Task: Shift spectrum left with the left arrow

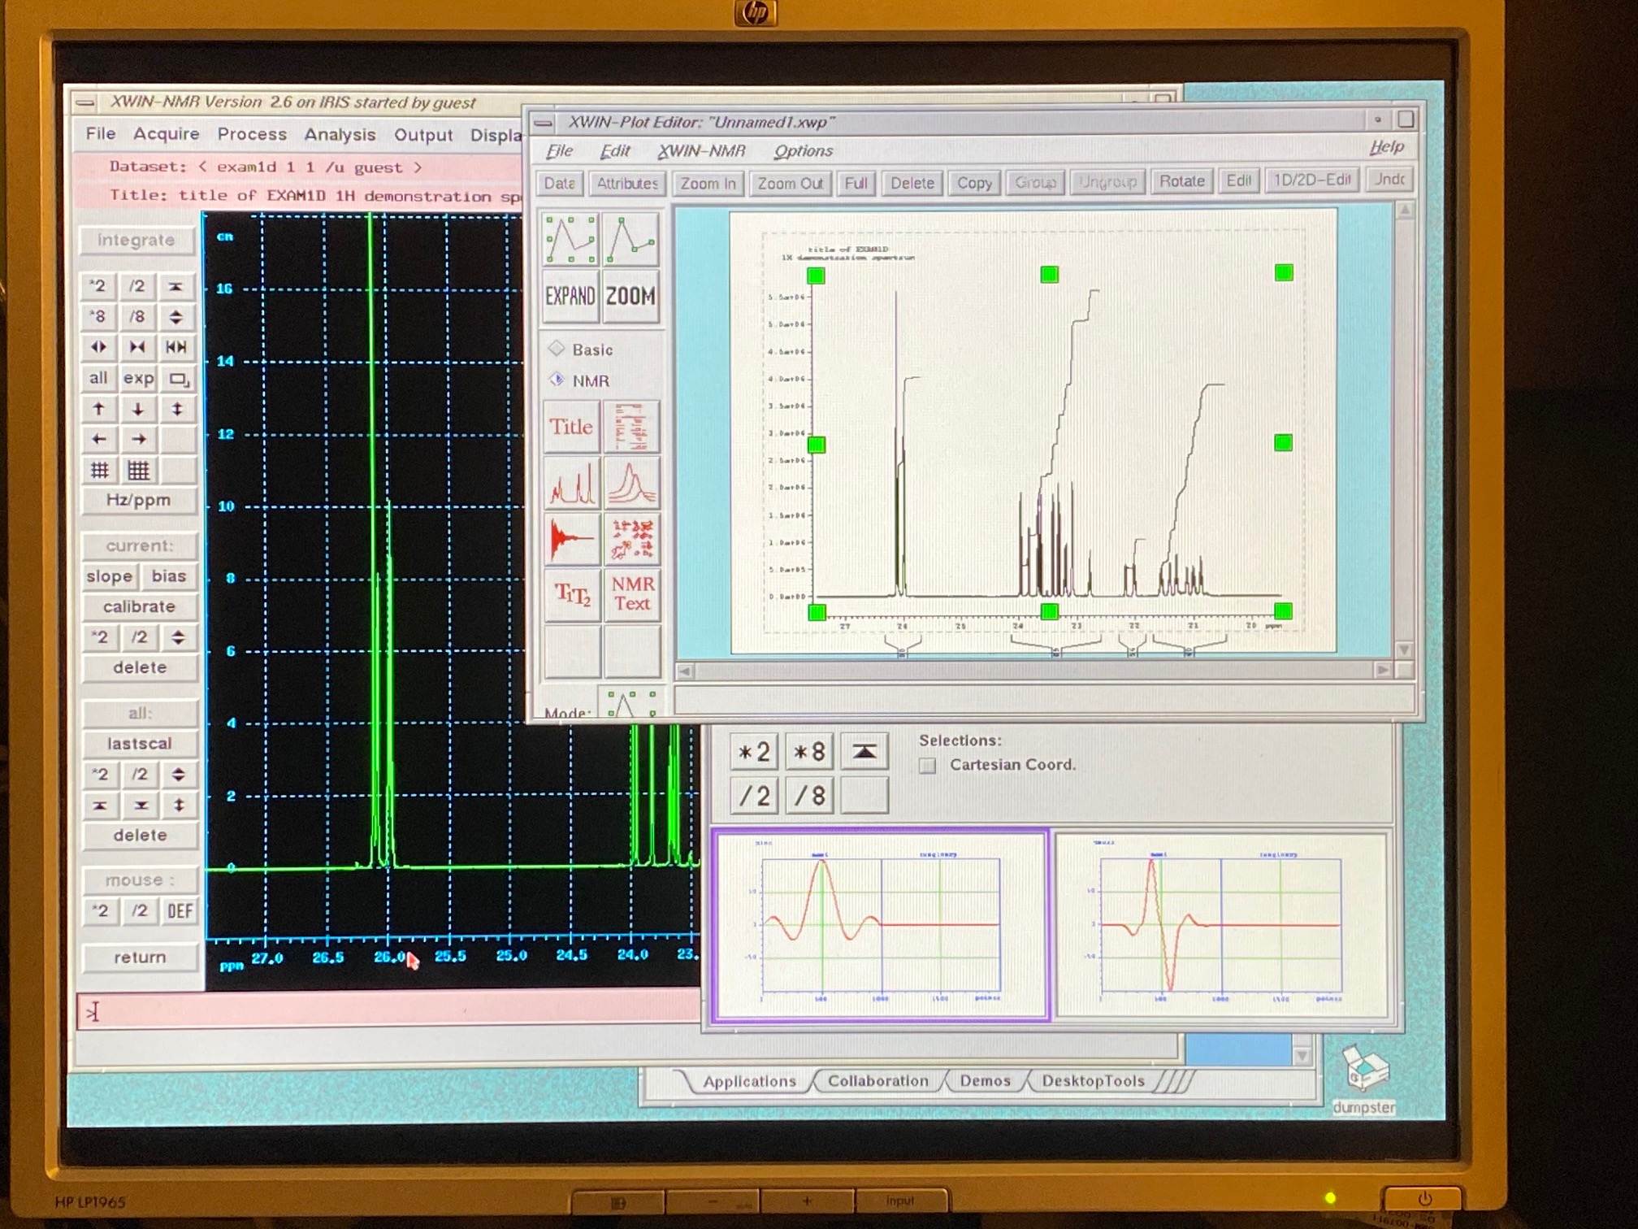Action: [98, 440]
